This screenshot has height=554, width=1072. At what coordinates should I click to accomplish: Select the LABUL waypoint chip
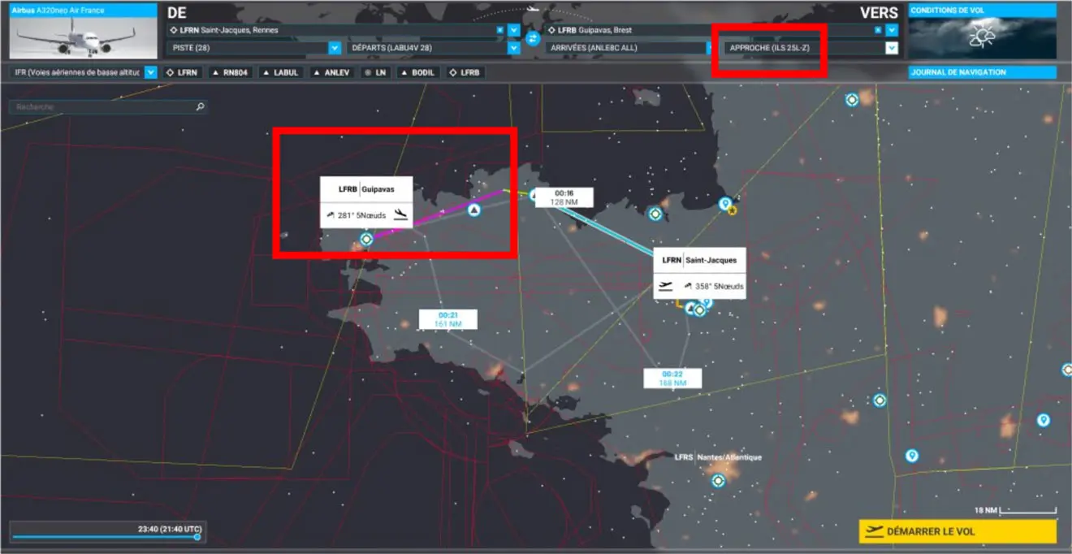click(280, 72)
